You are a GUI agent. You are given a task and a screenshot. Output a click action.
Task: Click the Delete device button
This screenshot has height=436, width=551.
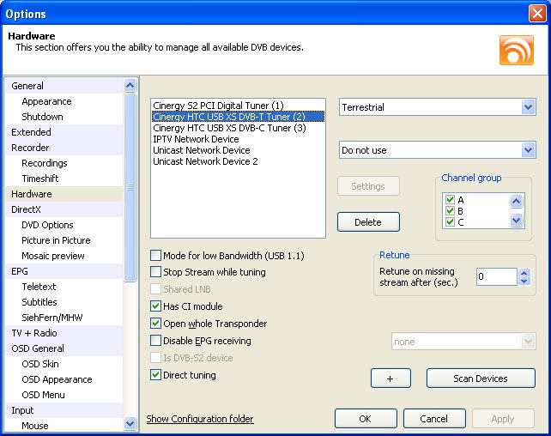[368, 222]
